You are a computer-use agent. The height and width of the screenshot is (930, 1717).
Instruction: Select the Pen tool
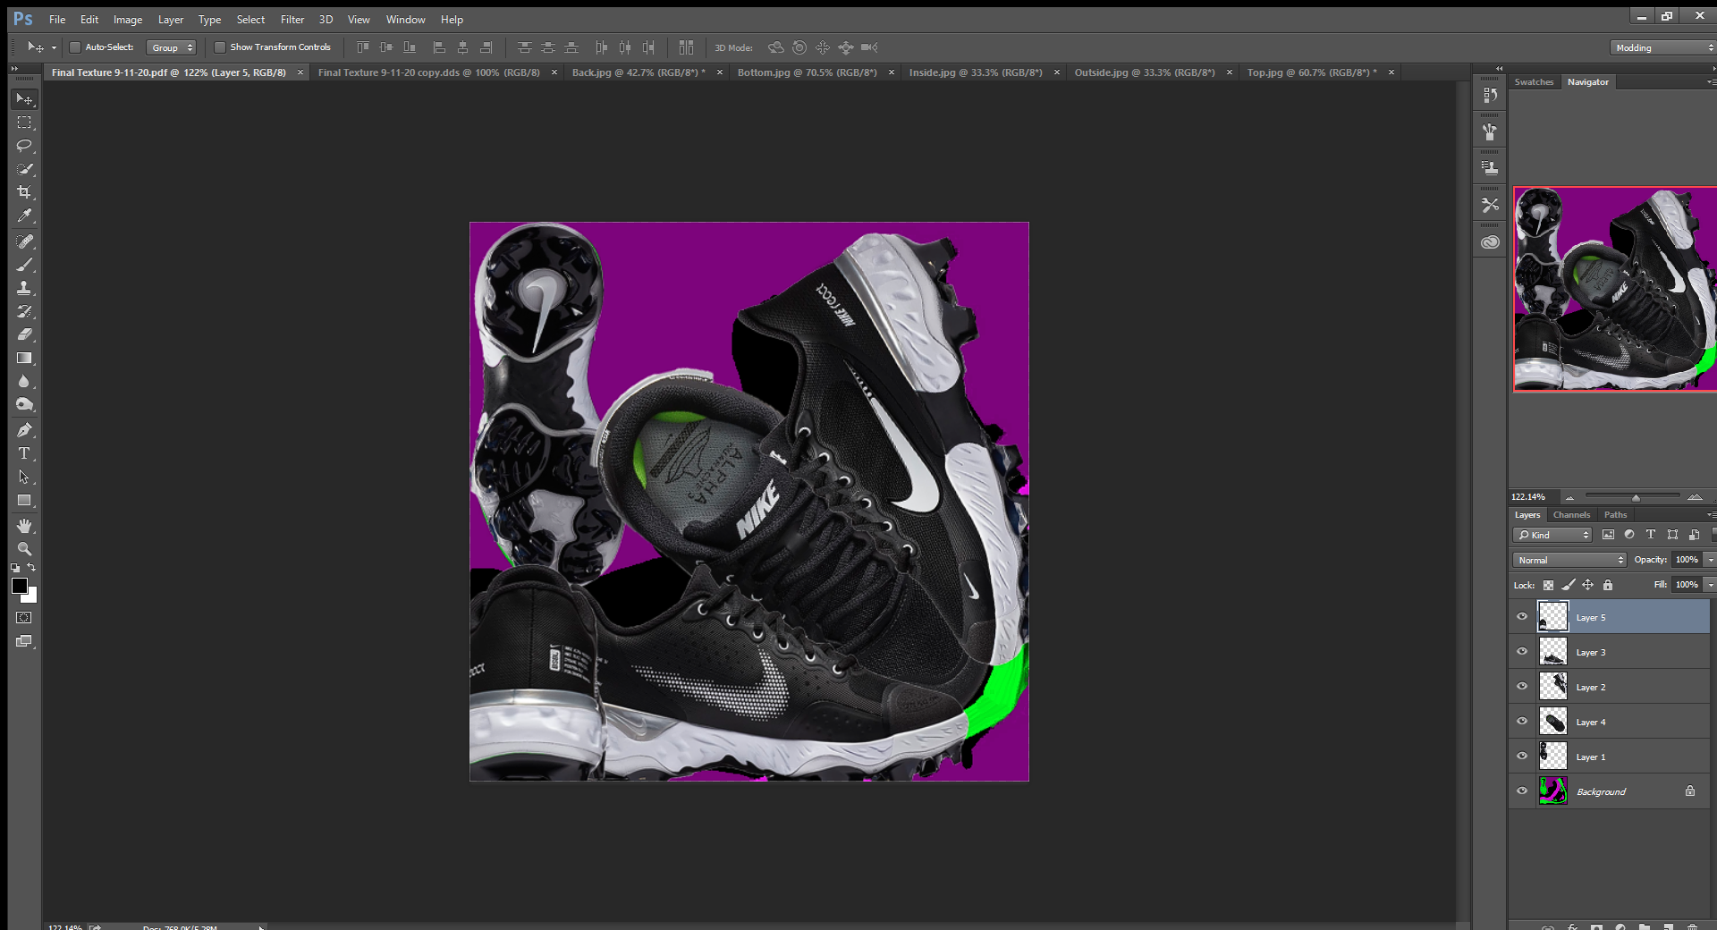(24, 430)
